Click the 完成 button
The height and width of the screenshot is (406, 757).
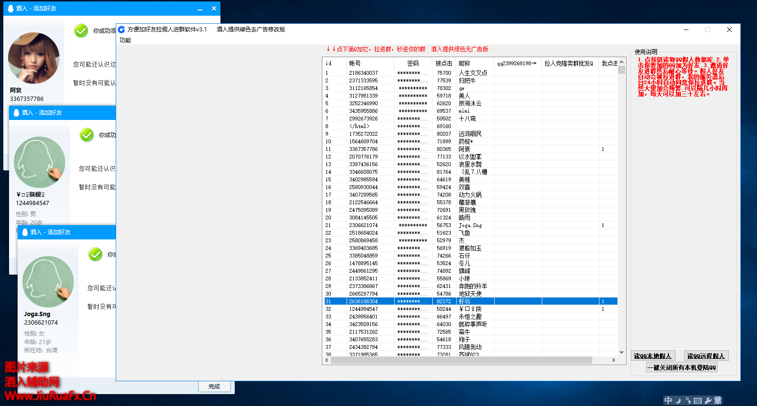click(214, 386)
